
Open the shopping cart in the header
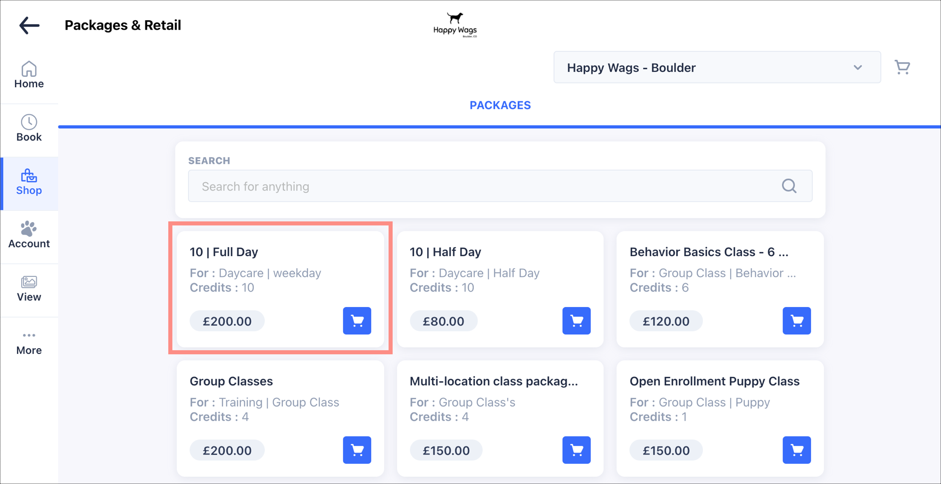pyautogui.click(x=902, y=67)
